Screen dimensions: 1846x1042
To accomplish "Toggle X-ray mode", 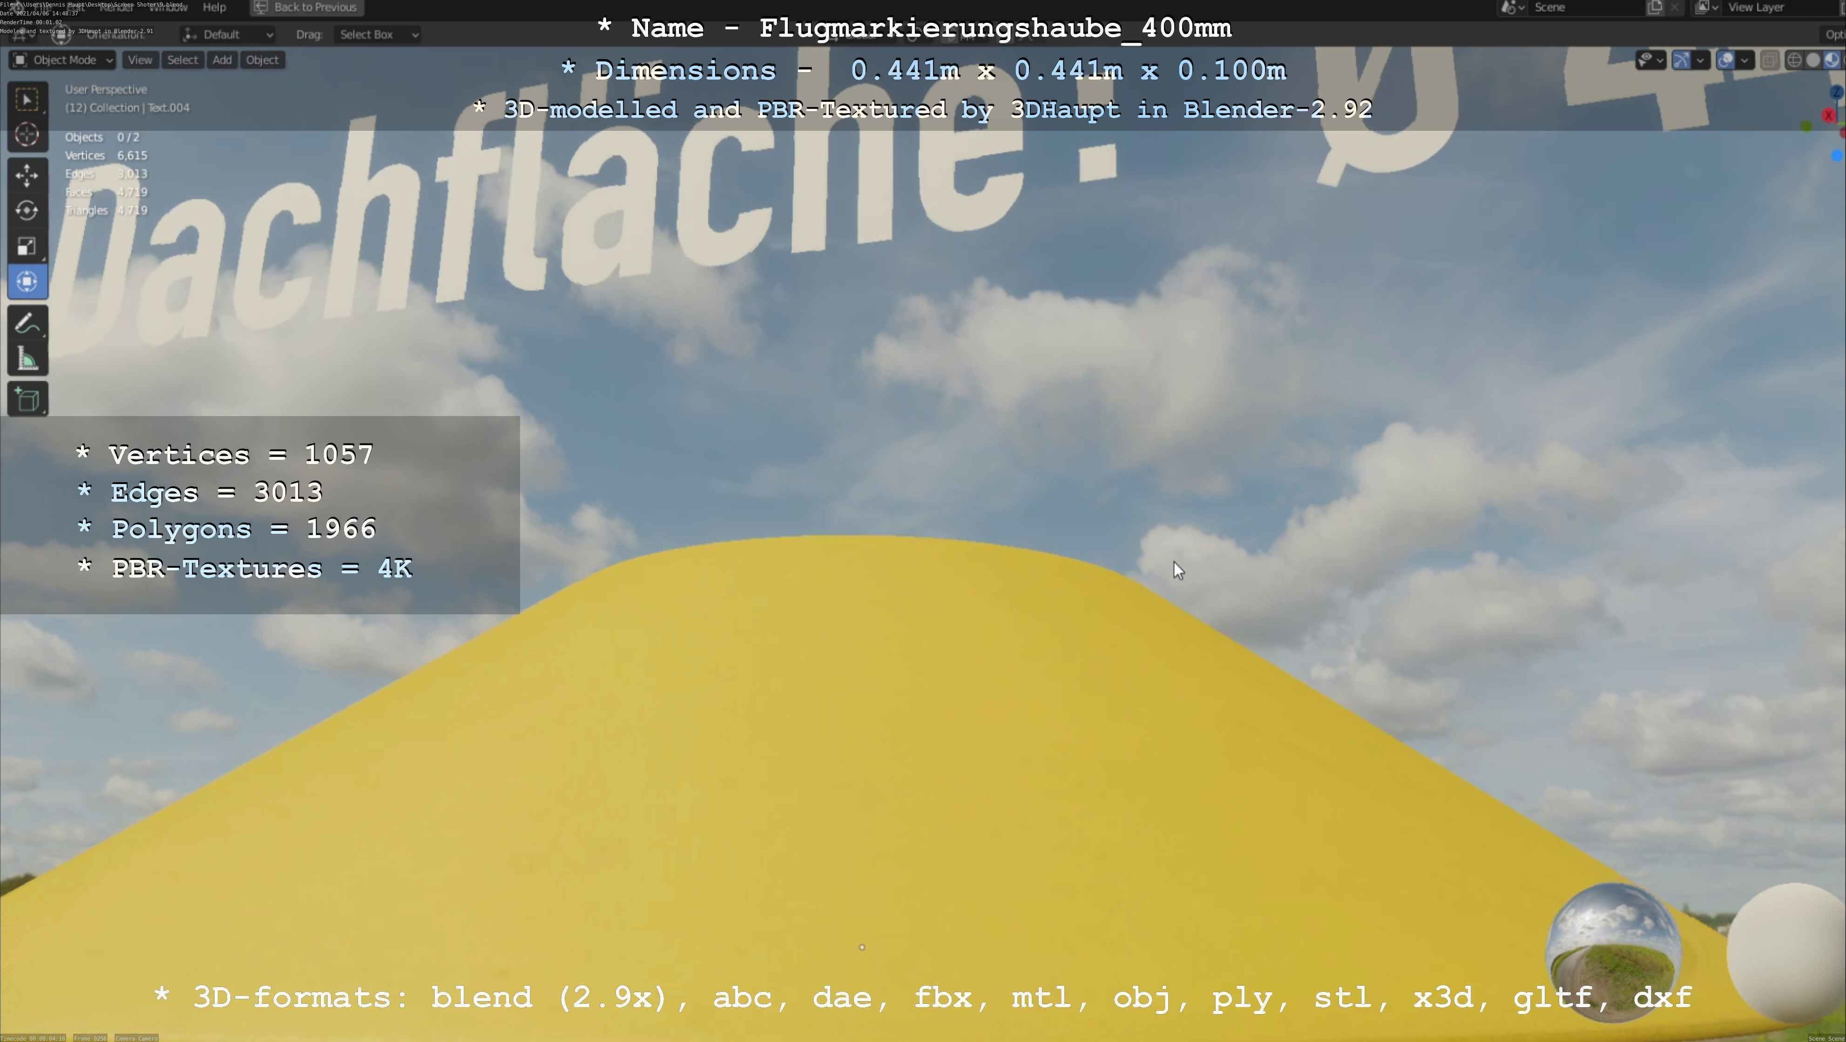I will point(1769,60).
